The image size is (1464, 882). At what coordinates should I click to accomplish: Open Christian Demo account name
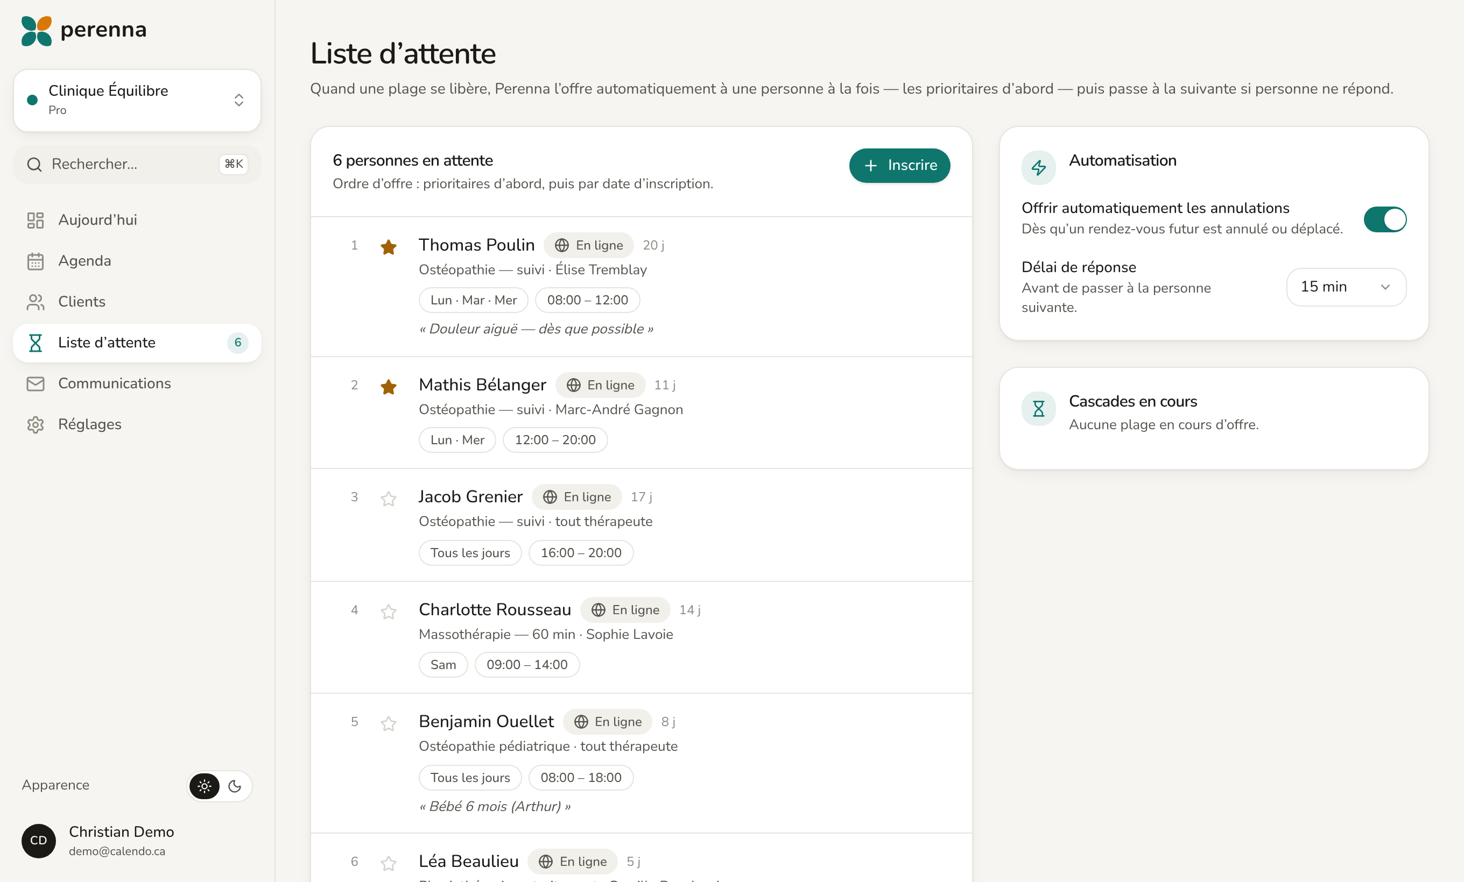[x=121, y=831]
